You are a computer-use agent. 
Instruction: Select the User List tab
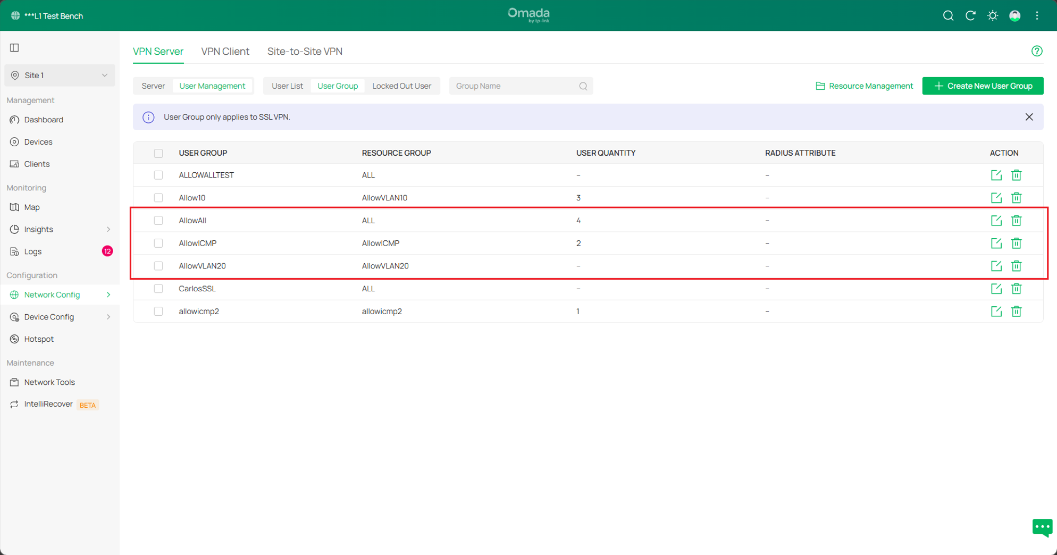point(287,86)
